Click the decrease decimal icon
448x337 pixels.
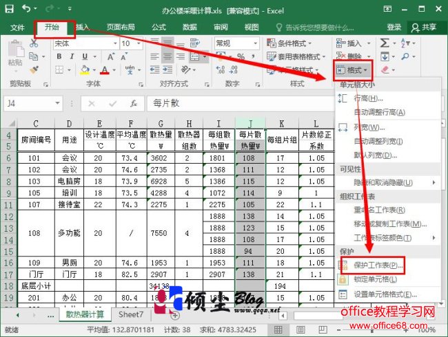pyautogui.click(x=234, y=69)
